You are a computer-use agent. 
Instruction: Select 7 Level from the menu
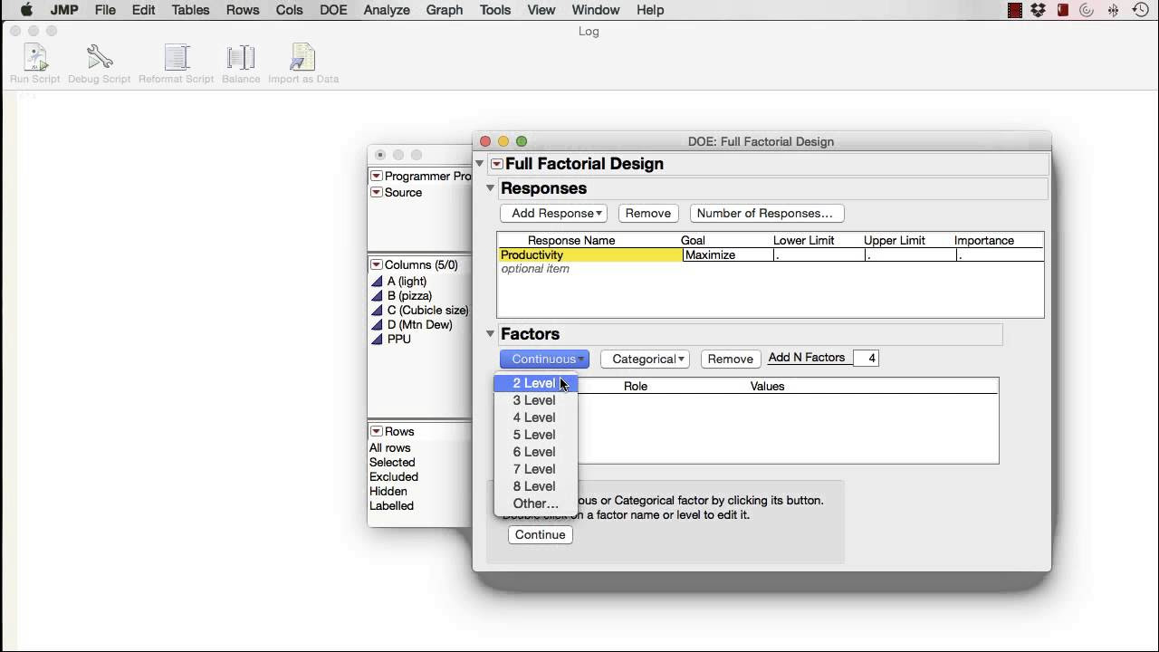pos(535,469)
